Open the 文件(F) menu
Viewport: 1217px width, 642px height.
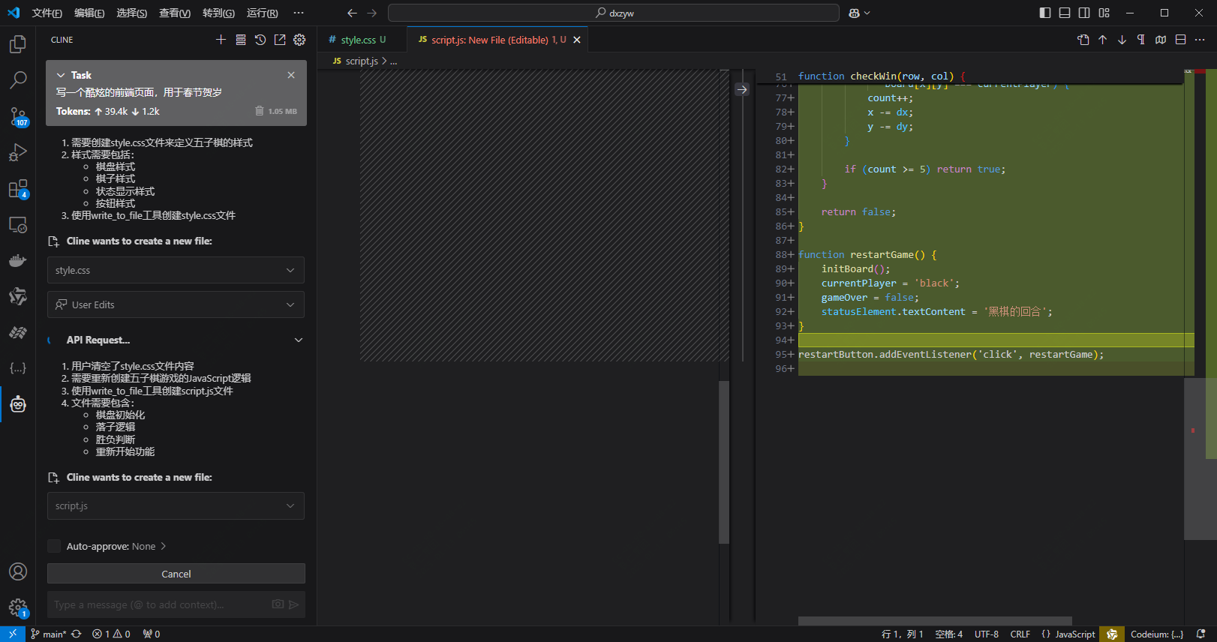[47, 13]
